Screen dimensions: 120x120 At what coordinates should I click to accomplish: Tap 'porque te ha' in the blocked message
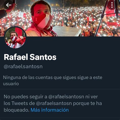87,103
